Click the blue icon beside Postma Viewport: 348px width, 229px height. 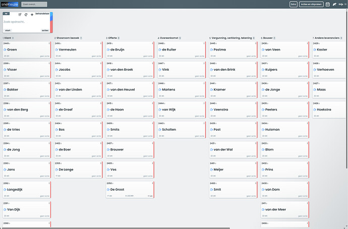coord(211,50)
